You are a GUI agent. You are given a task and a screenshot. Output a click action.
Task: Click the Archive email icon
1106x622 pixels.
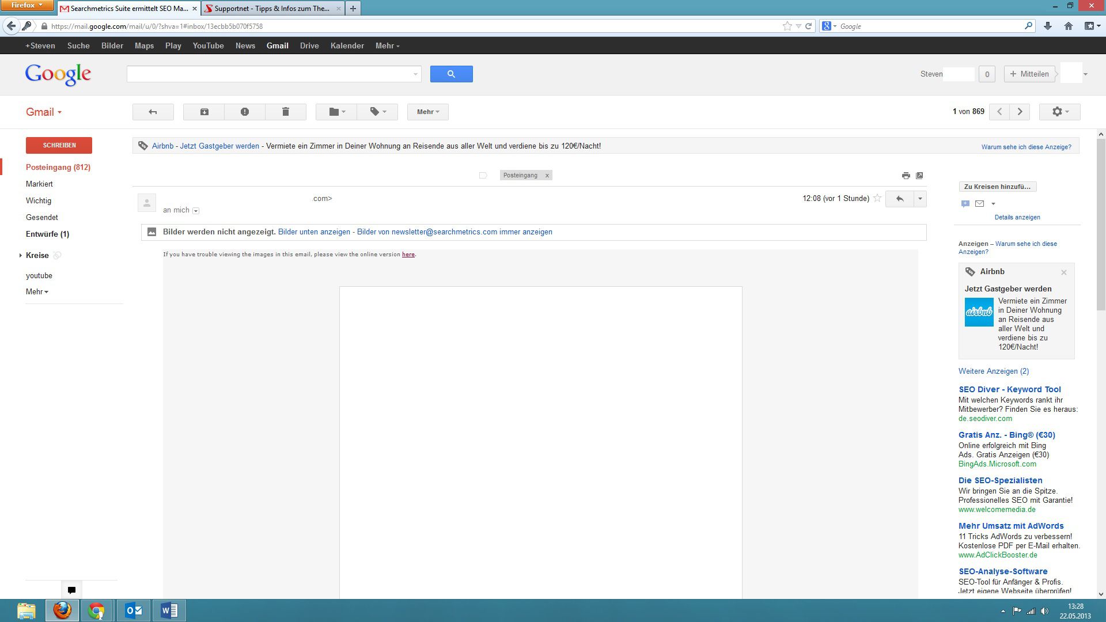[x=204, y=112]
